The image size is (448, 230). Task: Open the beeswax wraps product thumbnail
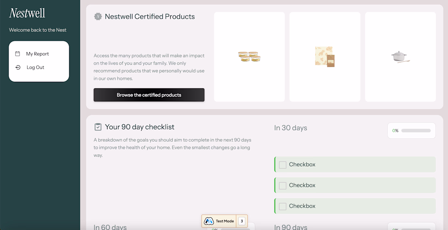pyautogui.click(x=325, y=57)
